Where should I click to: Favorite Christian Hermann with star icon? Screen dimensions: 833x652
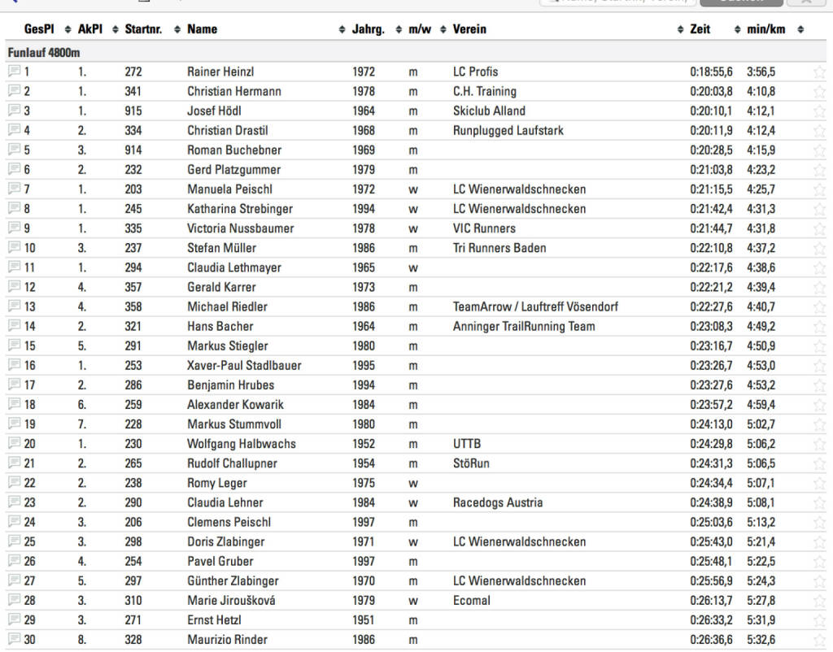click(819, 91)
